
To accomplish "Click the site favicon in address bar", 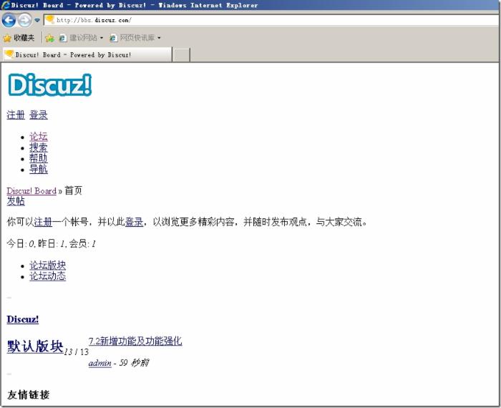I will (49, 20).
